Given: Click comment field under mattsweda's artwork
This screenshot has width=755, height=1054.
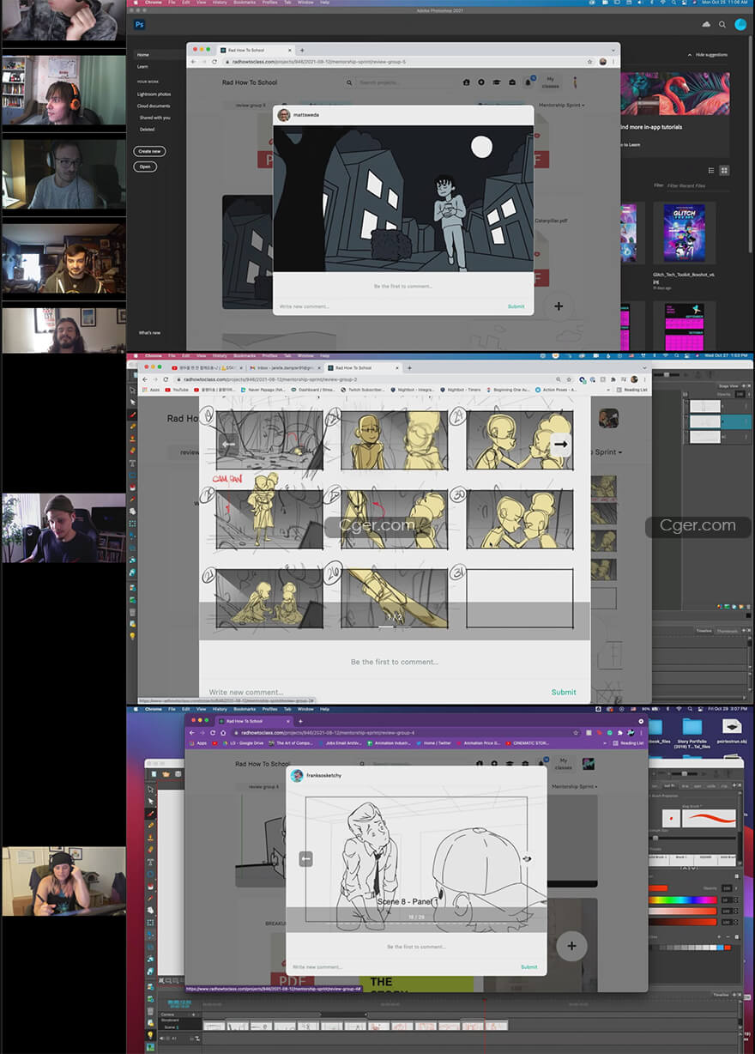Looking at the screenshot, I should click(x=386, y=306).
